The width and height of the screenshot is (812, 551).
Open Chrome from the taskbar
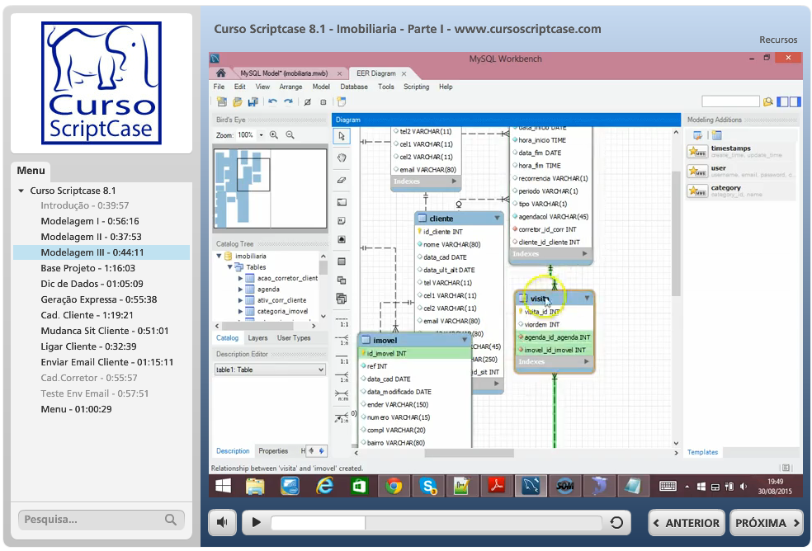point(394,487)
